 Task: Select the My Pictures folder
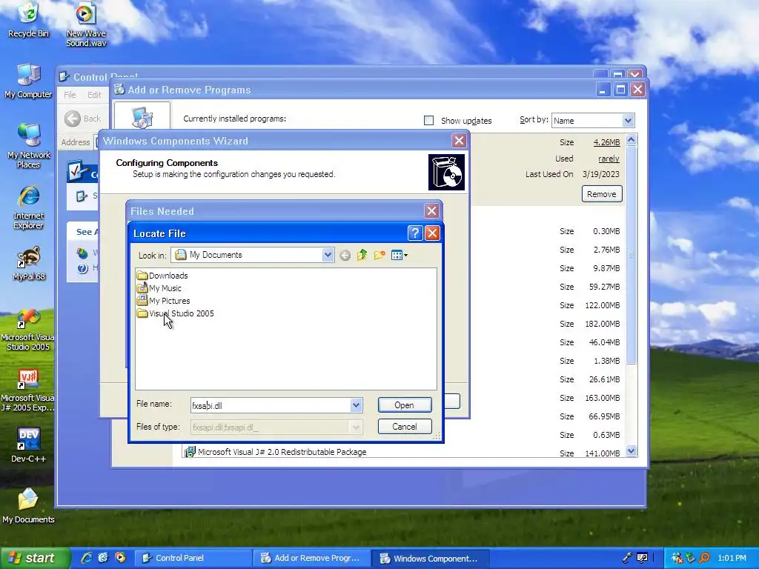coord(163,301)
